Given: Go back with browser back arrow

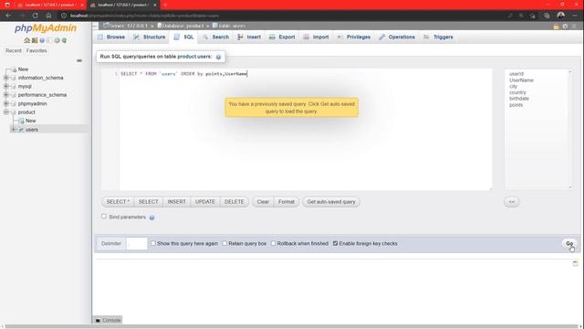Looking at the screenshot, I should (8, 16).
